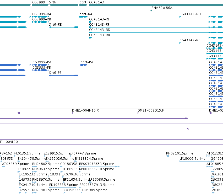Open the CO186586 EST label

(x=69, y=169)
